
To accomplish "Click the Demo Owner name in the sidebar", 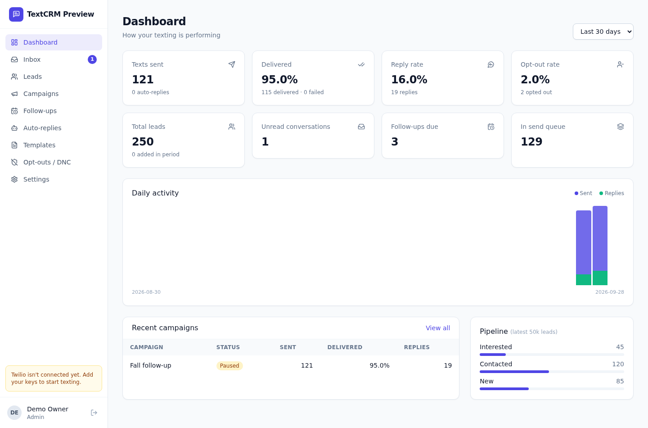I will [48, 409].
